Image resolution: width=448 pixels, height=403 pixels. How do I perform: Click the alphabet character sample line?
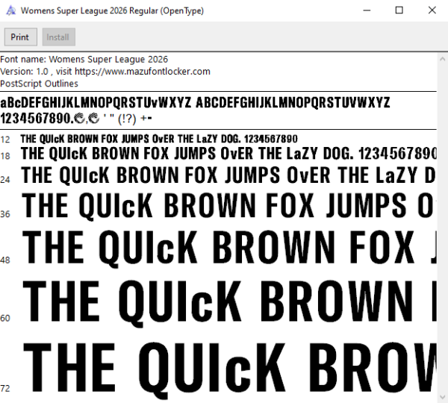click(x=195, y=102)
